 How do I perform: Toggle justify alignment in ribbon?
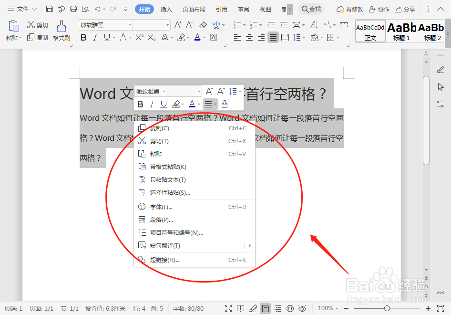pyautogui.click(x=273, y=37)
